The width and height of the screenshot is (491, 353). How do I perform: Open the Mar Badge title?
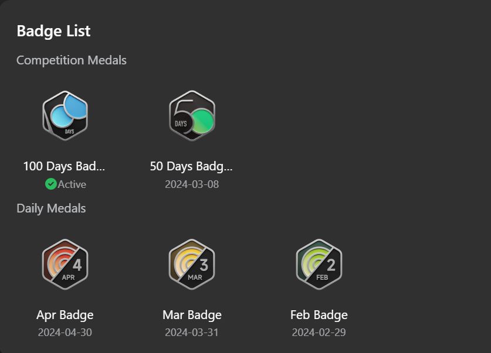pos(192,315)
